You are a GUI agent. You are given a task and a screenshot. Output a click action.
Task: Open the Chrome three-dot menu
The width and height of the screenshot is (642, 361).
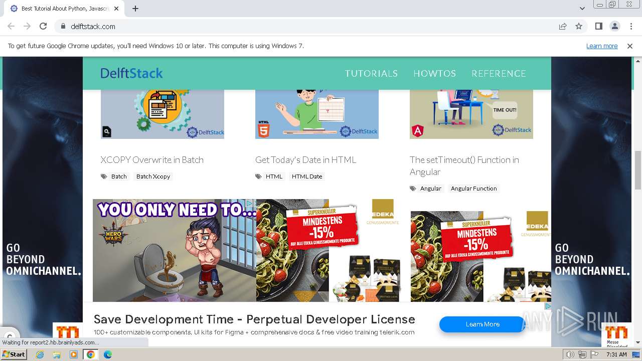pos(631,26)
